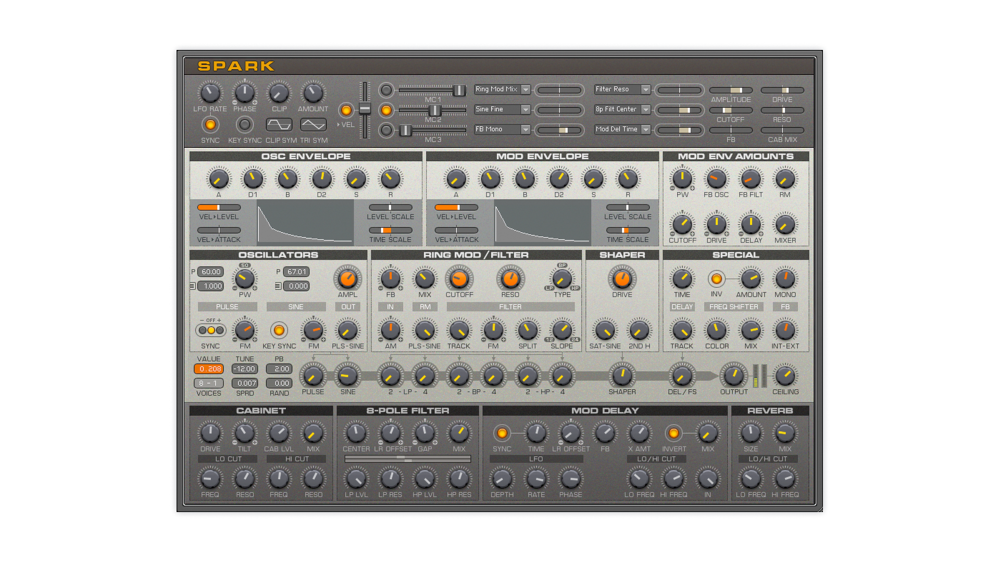The width and height of the screenshot is (1000, 562).
Task: Click the Reverb SIZE knob
Action: tap(751, 433)
